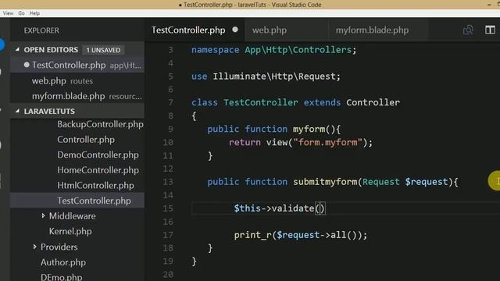
Task: Expand the Middleware folder
Action: pos(43,216)
